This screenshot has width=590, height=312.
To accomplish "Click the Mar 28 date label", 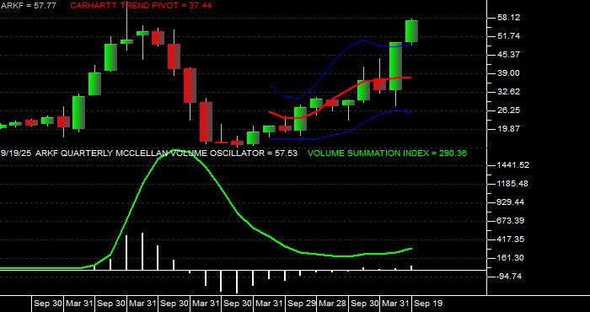I will tap(333, 304).
